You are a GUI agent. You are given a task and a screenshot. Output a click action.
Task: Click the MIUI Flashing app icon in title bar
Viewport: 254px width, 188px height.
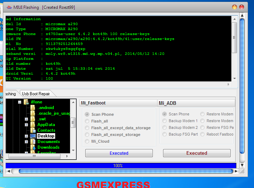click(9, 7)
